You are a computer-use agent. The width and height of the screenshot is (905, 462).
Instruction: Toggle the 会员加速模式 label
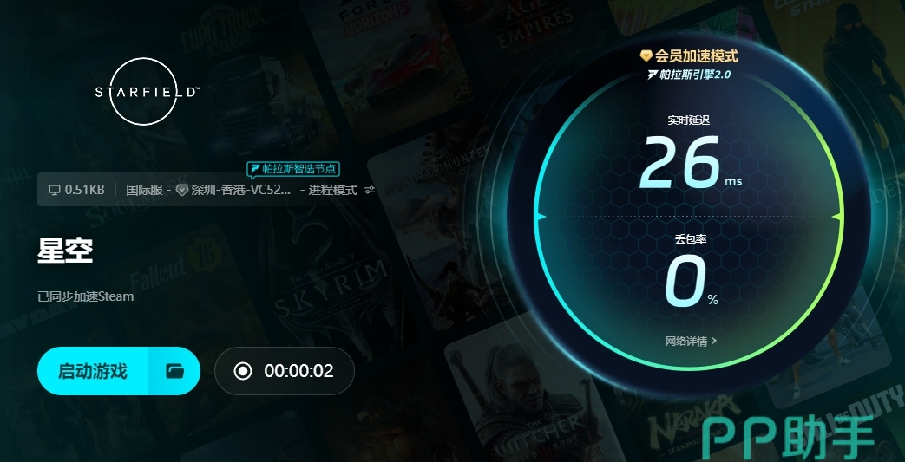point(696,56)
